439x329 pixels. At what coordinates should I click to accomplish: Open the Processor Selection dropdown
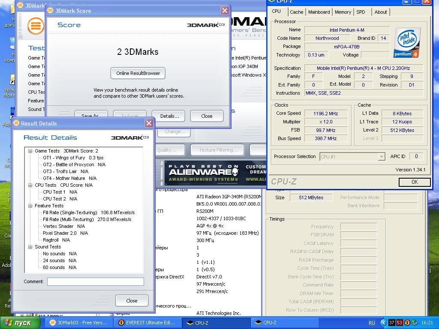tap(381, 157)
